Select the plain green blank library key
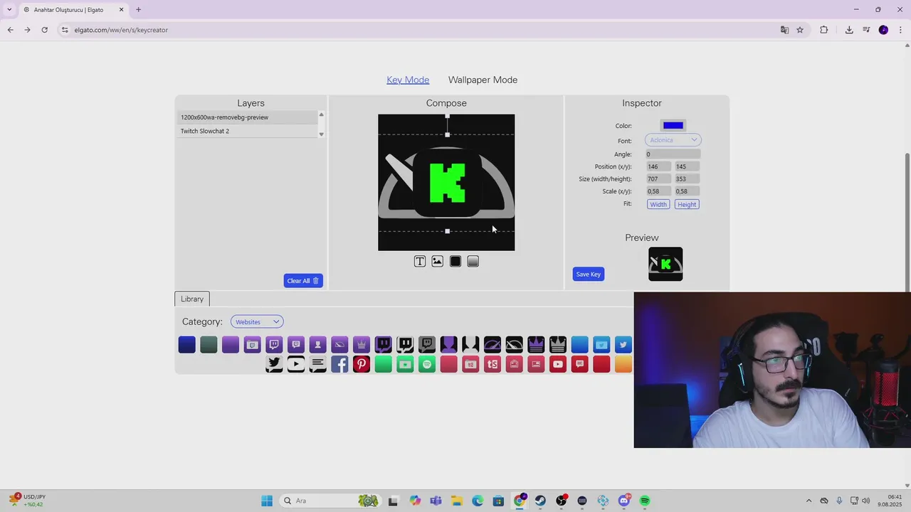The image size is (911, 512). [x=383, y=365]
